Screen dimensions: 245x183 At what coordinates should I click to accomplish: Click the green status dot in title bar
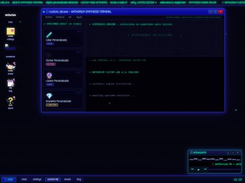click(44, 12)
